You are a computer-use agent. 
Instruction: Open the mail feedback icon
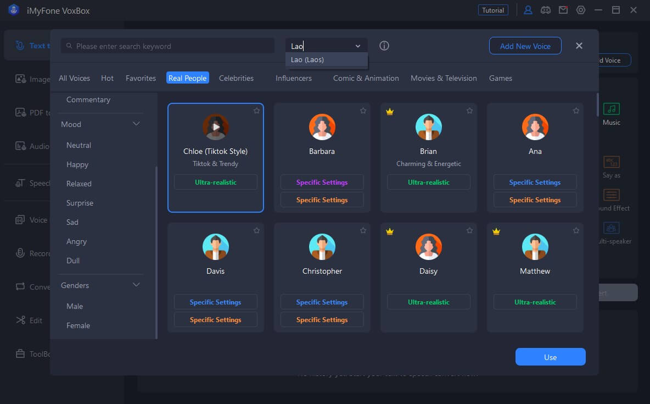[x=563, y=10]
